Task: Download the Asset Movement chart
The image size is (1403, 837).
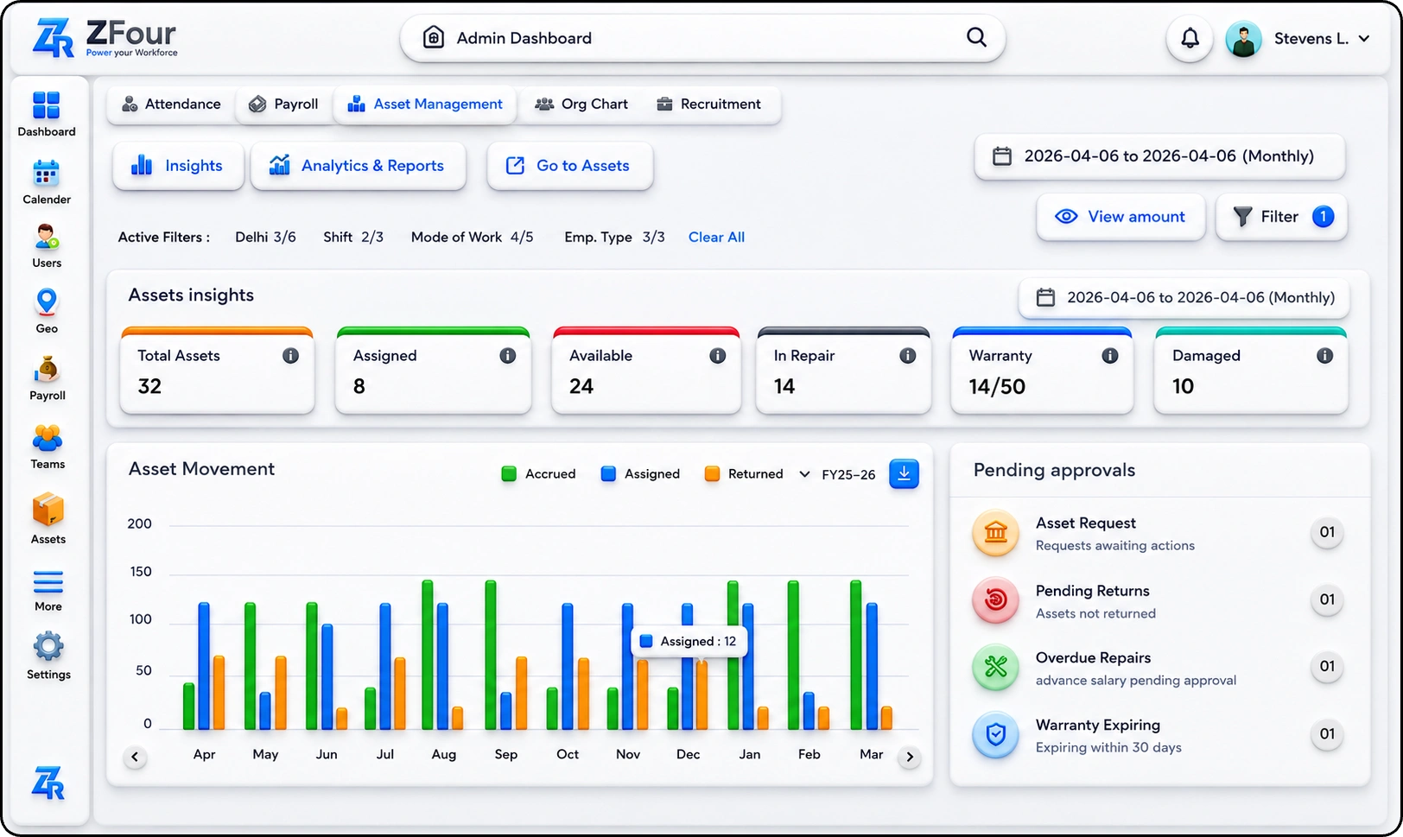Action: pyautogui.click(x=904, y=473)
